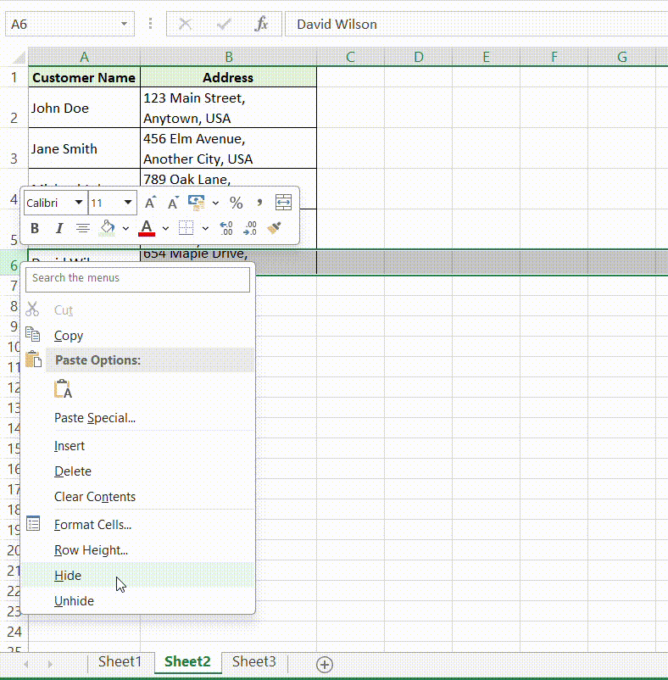
Task: Select column D header
Action: 418,56
